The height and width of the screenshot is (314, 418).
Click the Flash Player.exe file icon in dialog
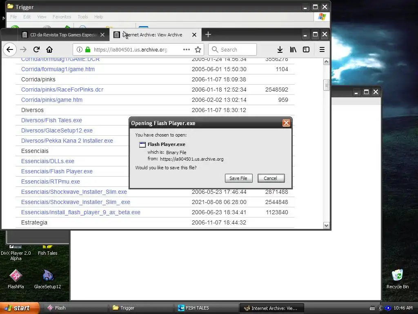[142, 145]
